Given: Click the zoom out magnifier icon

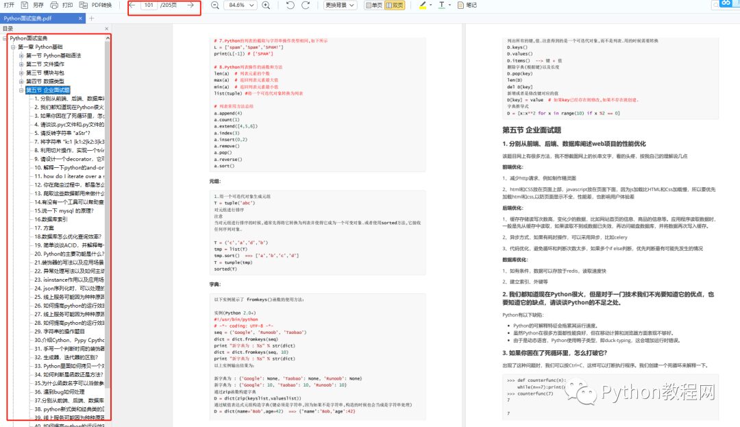Looking at the screenshot, I should 214,5.
